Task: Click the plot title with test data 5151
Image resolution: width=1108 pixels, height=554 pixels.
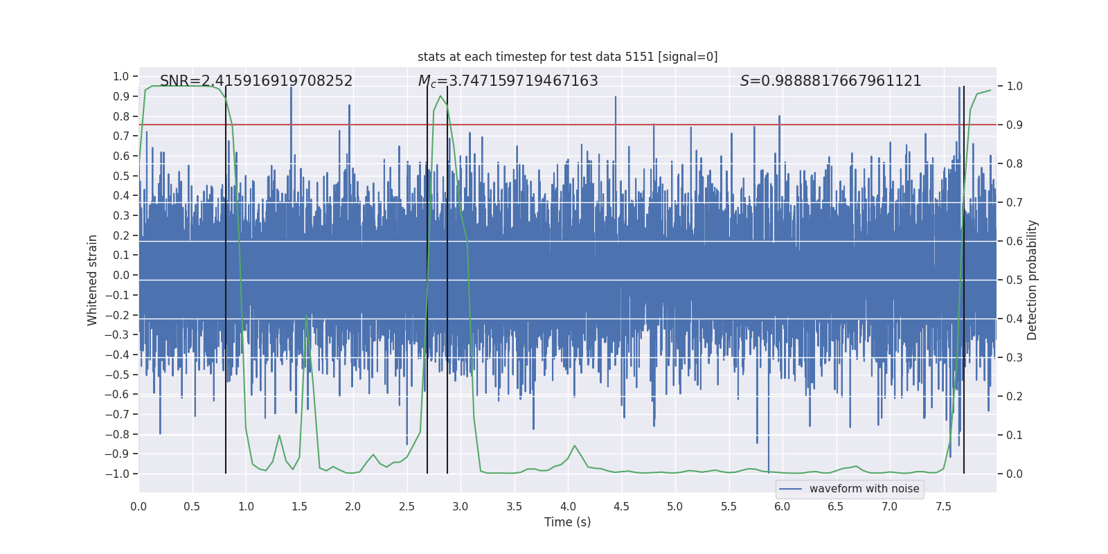Action: (x=567, y=57)
